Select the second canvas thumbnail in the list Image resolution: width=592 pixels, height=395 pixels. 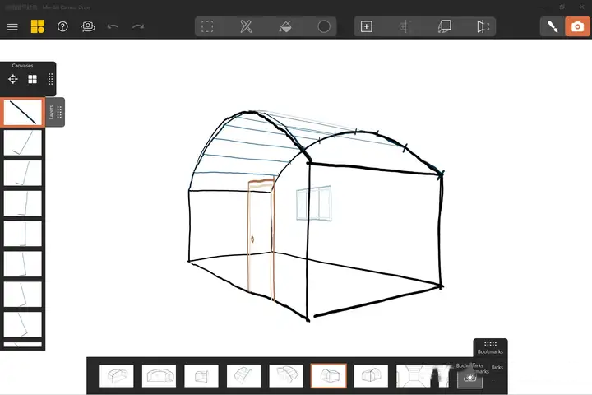pos(22,142)
